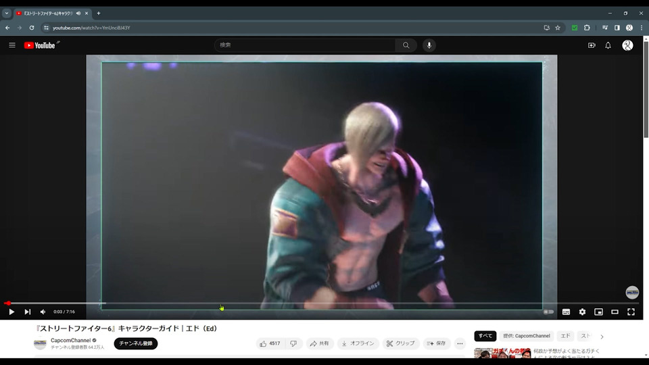Close the ストリートファイター6 tab
This screenshot has height=365, width=649.
(87, 14)
